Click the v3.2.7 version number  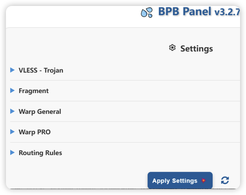coord(227,12)
